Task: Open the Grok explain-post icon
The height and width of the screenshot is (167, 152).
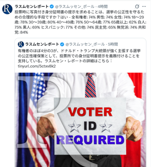Action: (x=137, y=6)
